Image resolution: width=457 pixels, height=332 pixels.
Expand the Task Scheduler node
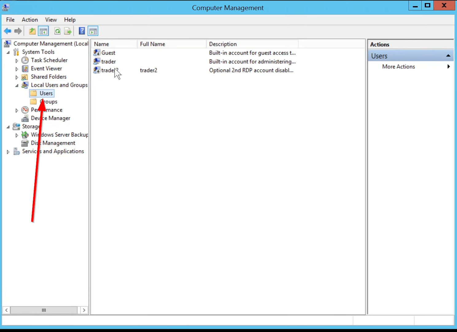coord(17,61)
